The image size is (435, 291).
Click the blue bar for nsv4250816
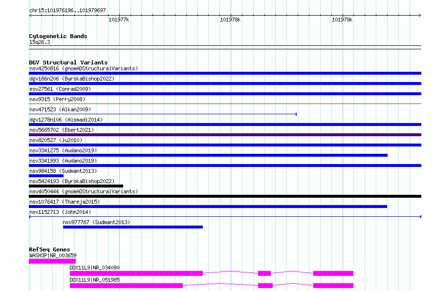pos(225,73)
